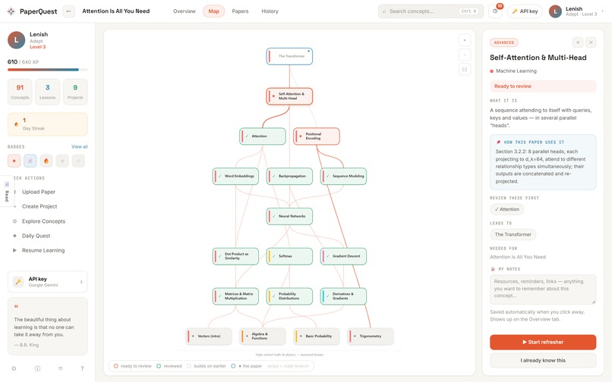Viewport: 612px width, 382px height.
Task: Select The Transformer node on the map
Action: coord(289,56)
